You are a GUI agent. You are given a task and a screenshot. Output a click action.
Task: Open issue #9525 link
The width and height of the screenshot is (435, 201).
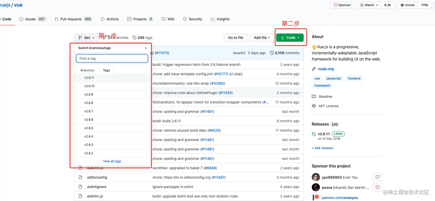(214, 130)
